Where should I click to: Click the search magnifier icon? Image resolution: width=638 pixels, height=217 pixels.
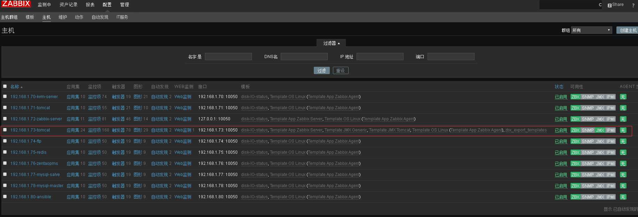[x=600, y=5]
